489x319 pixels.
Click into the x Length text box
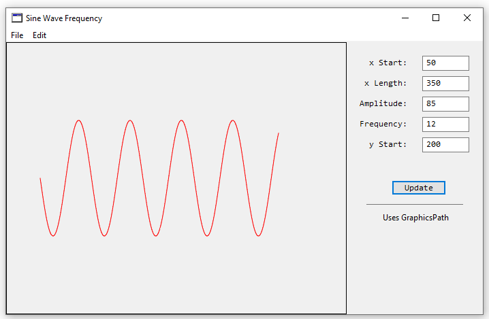pyautogui.click(x=445, y=84)
